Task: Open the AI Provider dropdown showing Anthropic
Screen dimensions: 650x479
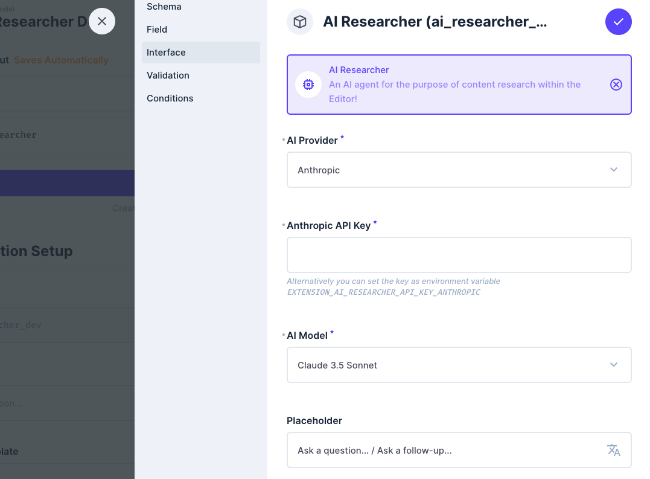Action: pos(459,170)
